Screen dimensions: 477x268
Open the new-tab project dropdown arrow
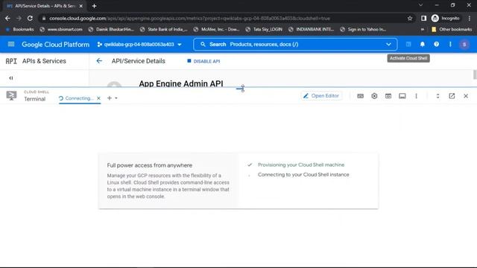[x=116, y=98]
